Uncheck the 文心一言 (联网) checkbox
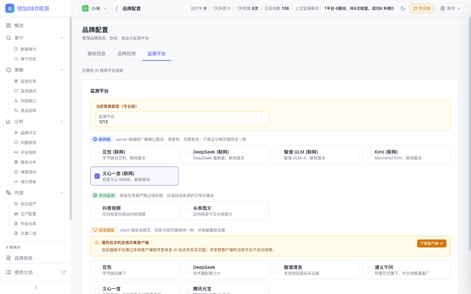The image size is (471, 294). [x=97, y=176]
